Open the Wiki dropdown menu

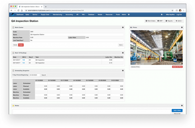pos(84,14)
